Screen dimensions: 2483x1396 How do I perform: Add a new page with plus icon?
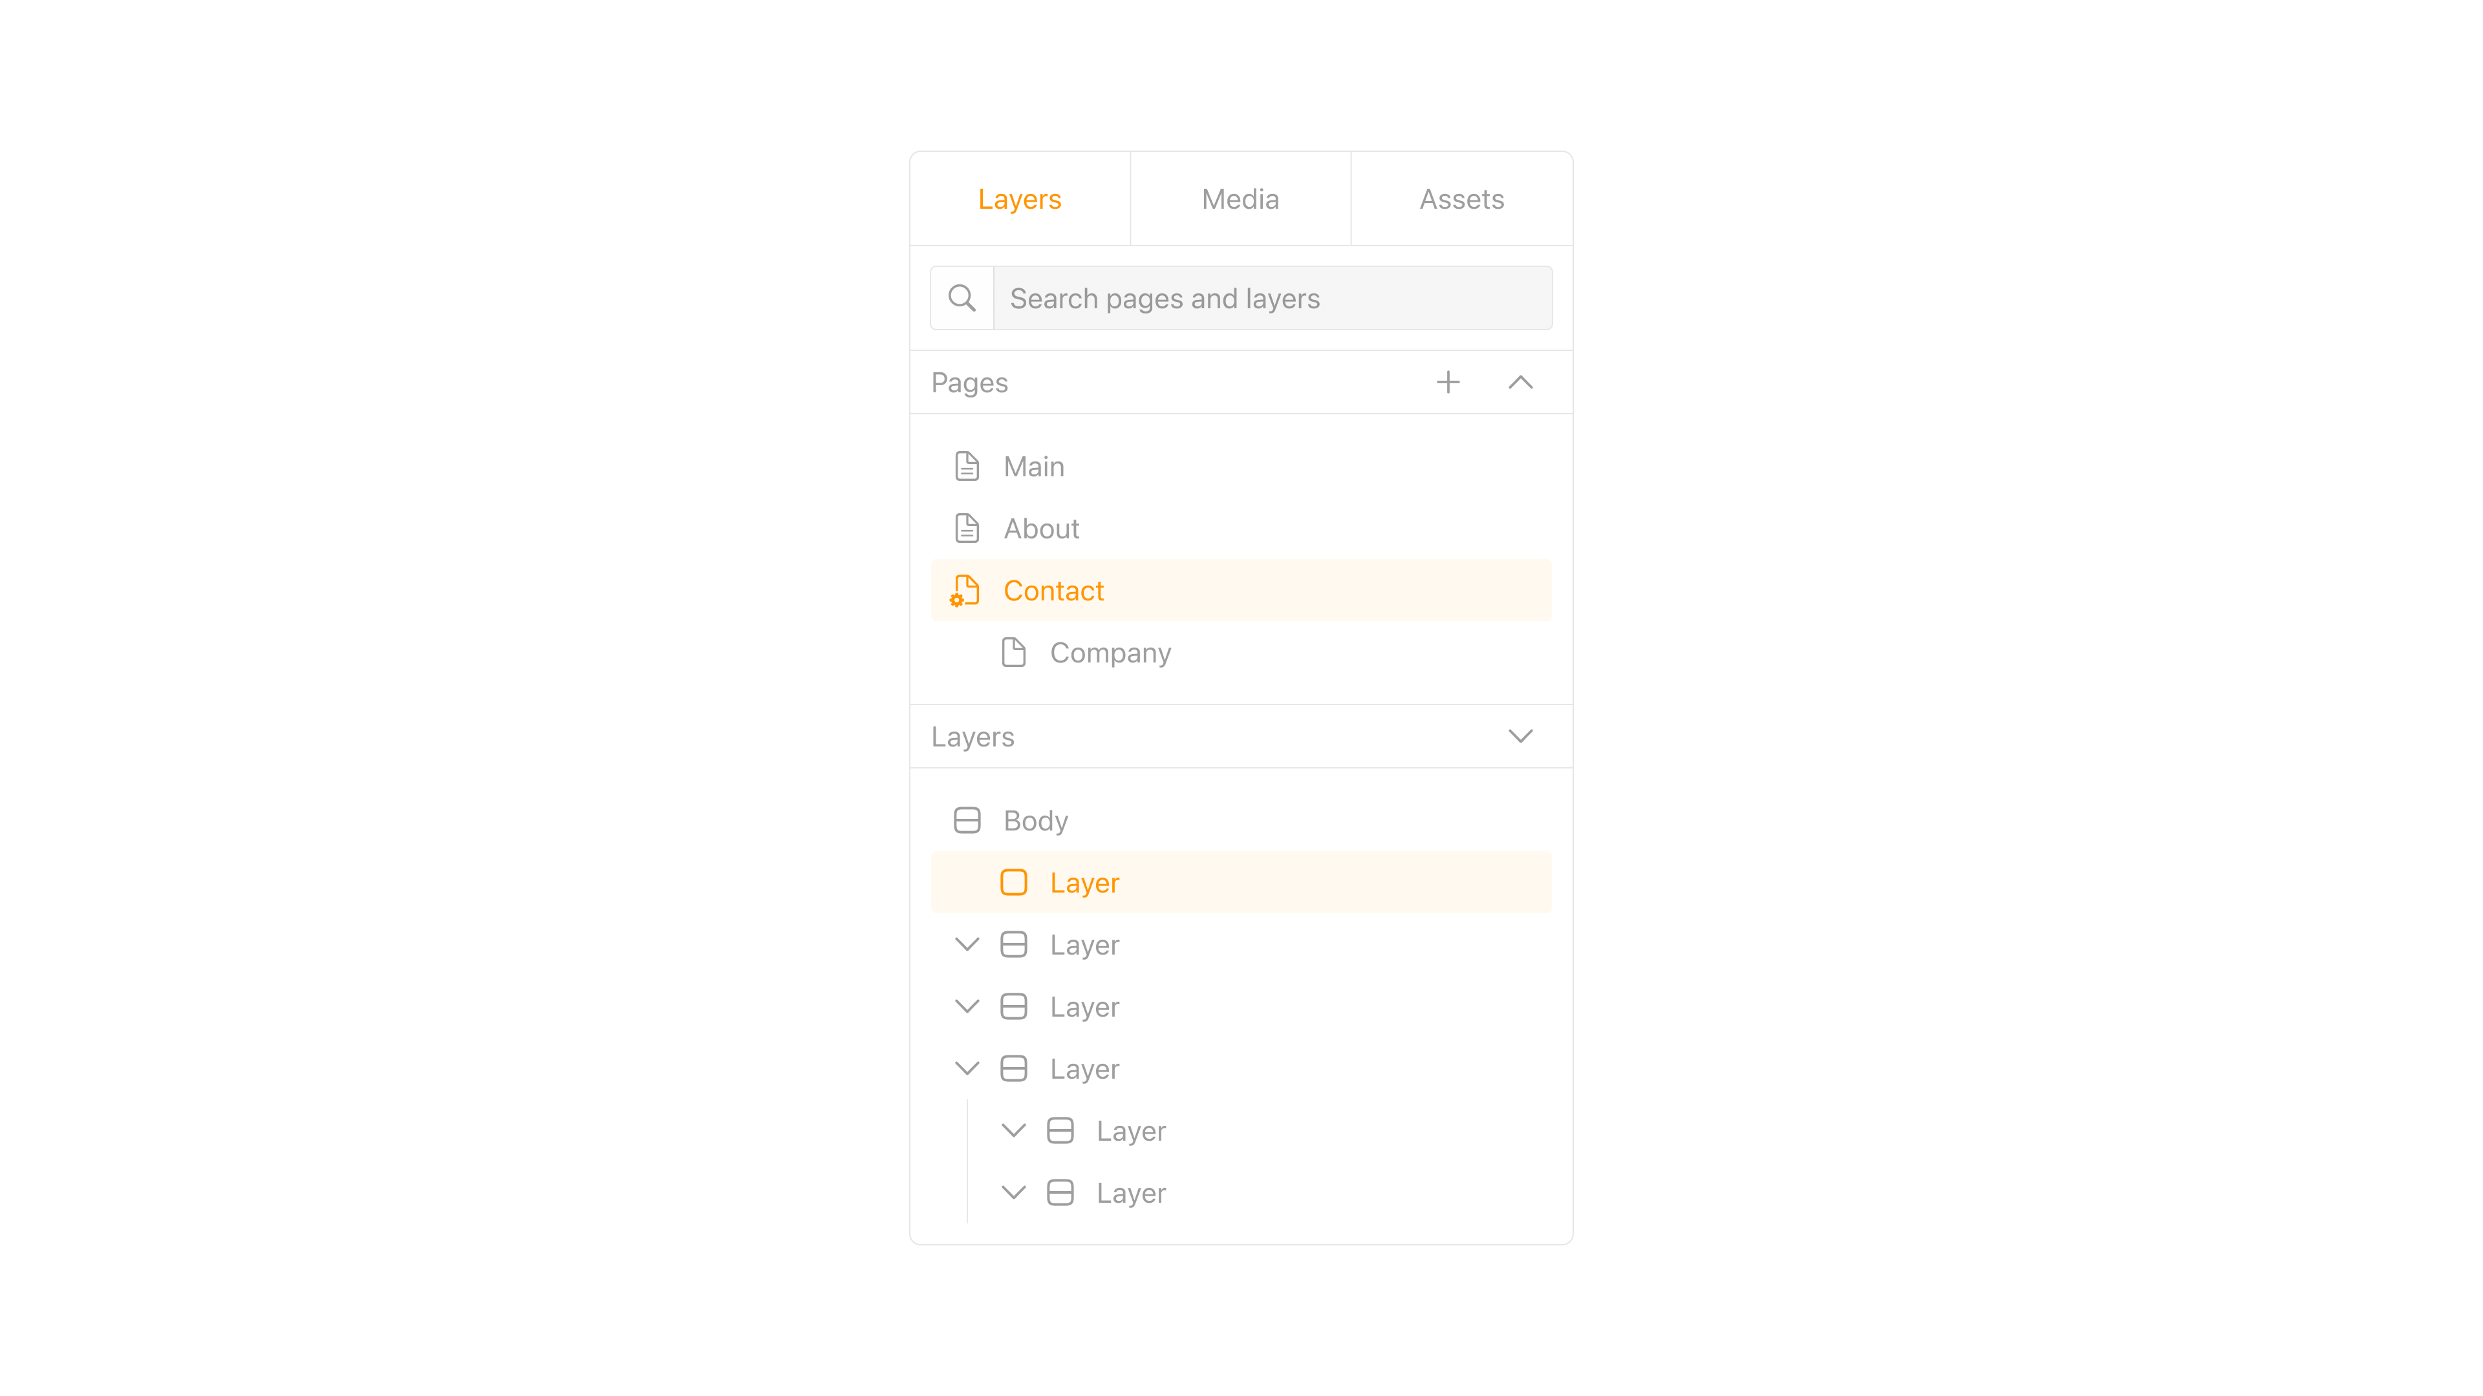pos(1448,383)
